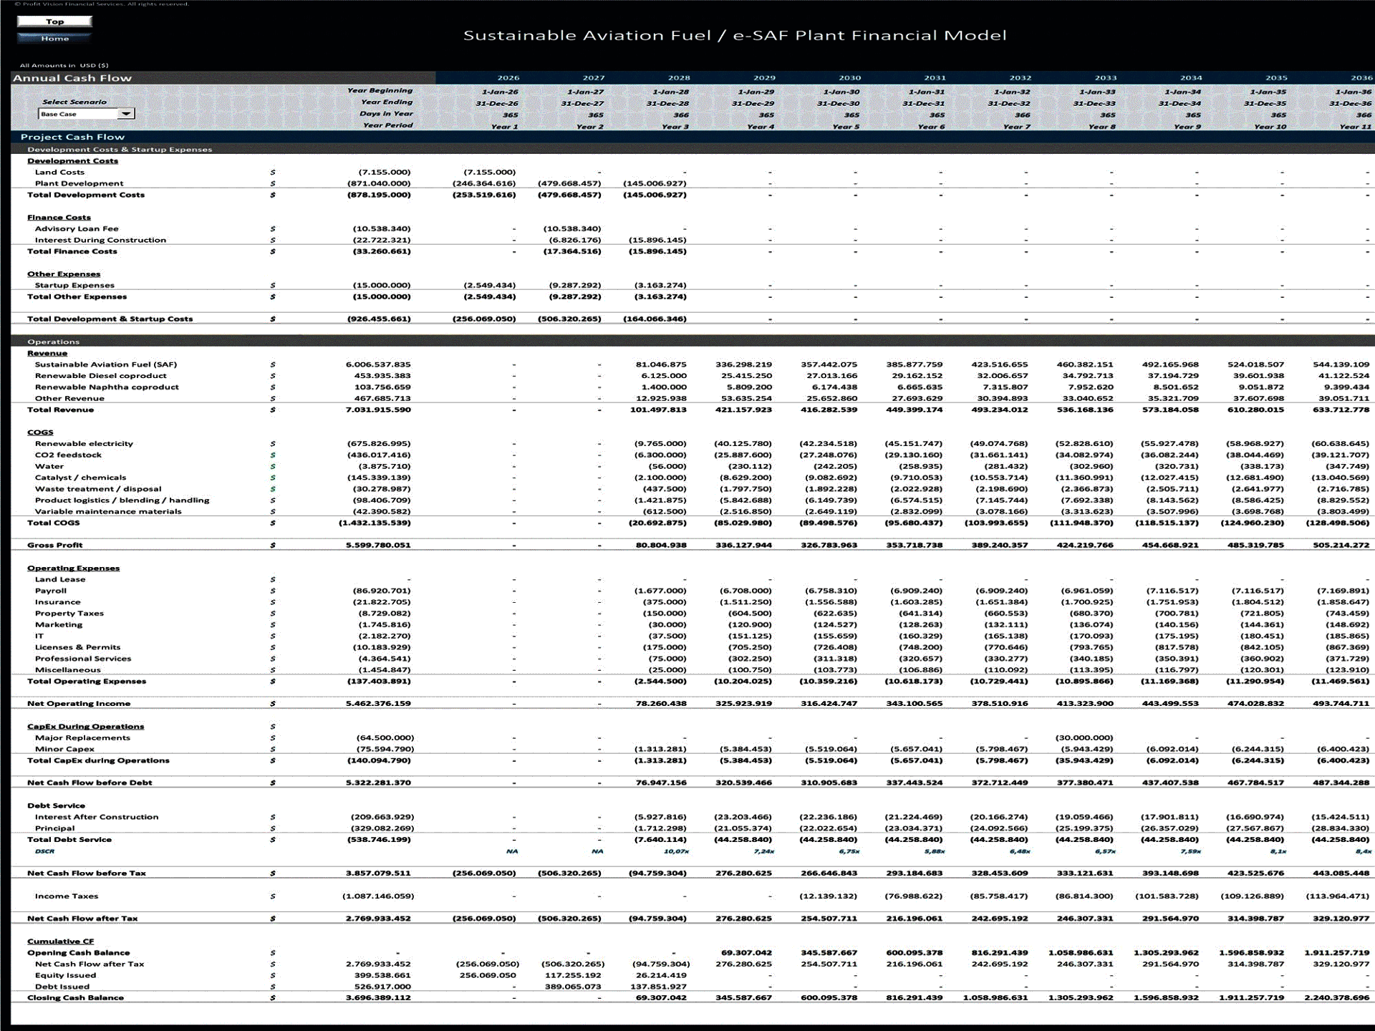Select the Project Cash Flow section header
Screen dimensions: 1375x1031
[72, 137]
